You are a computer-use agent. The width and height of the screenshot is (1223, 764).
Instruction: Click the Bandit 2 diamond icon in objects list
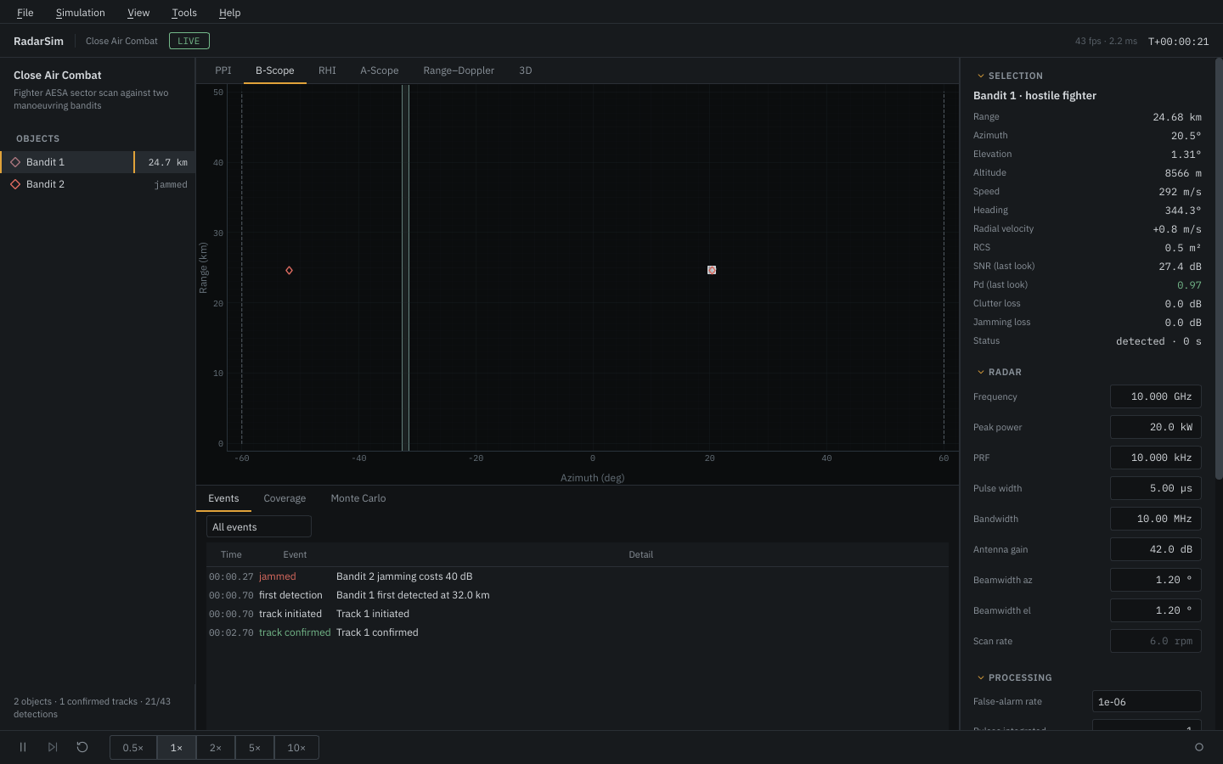pyautogui.click(x=15, y=184)
